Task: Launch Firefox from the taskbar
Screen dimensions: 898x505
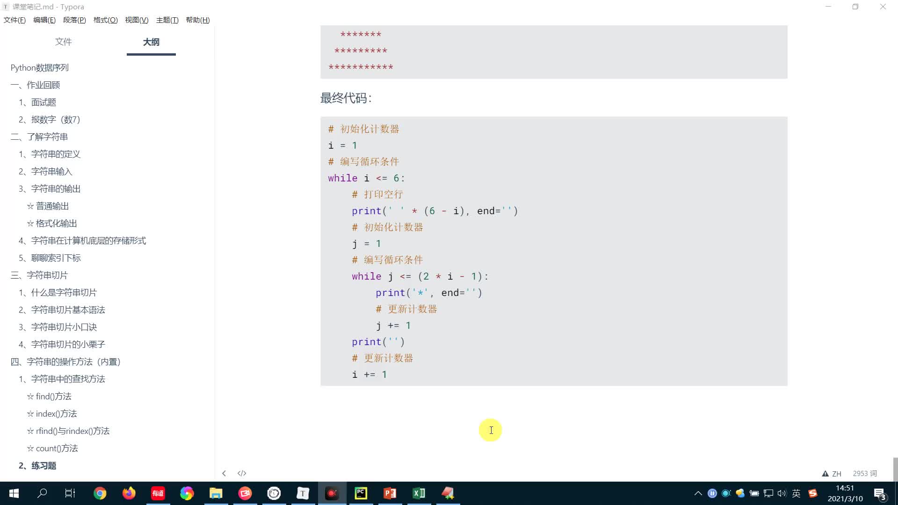Action: [129, 493]
